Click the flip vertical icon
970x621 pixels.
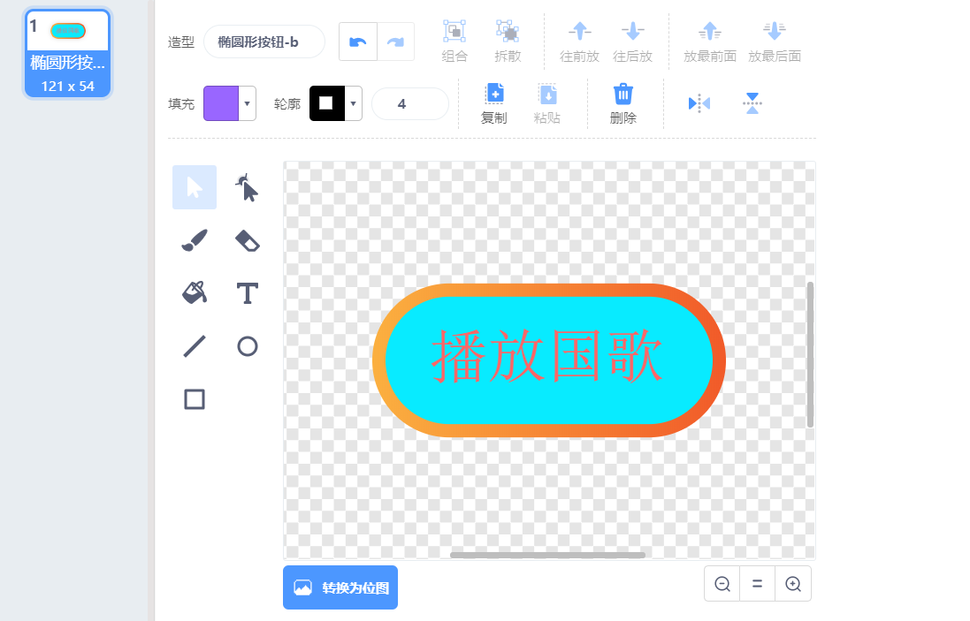[752, 103]
